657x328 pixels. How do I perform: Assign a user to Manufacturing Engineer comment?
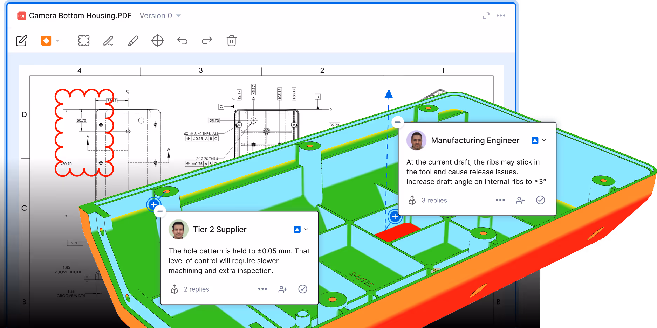pyautogui.click(x=521, y=200)
